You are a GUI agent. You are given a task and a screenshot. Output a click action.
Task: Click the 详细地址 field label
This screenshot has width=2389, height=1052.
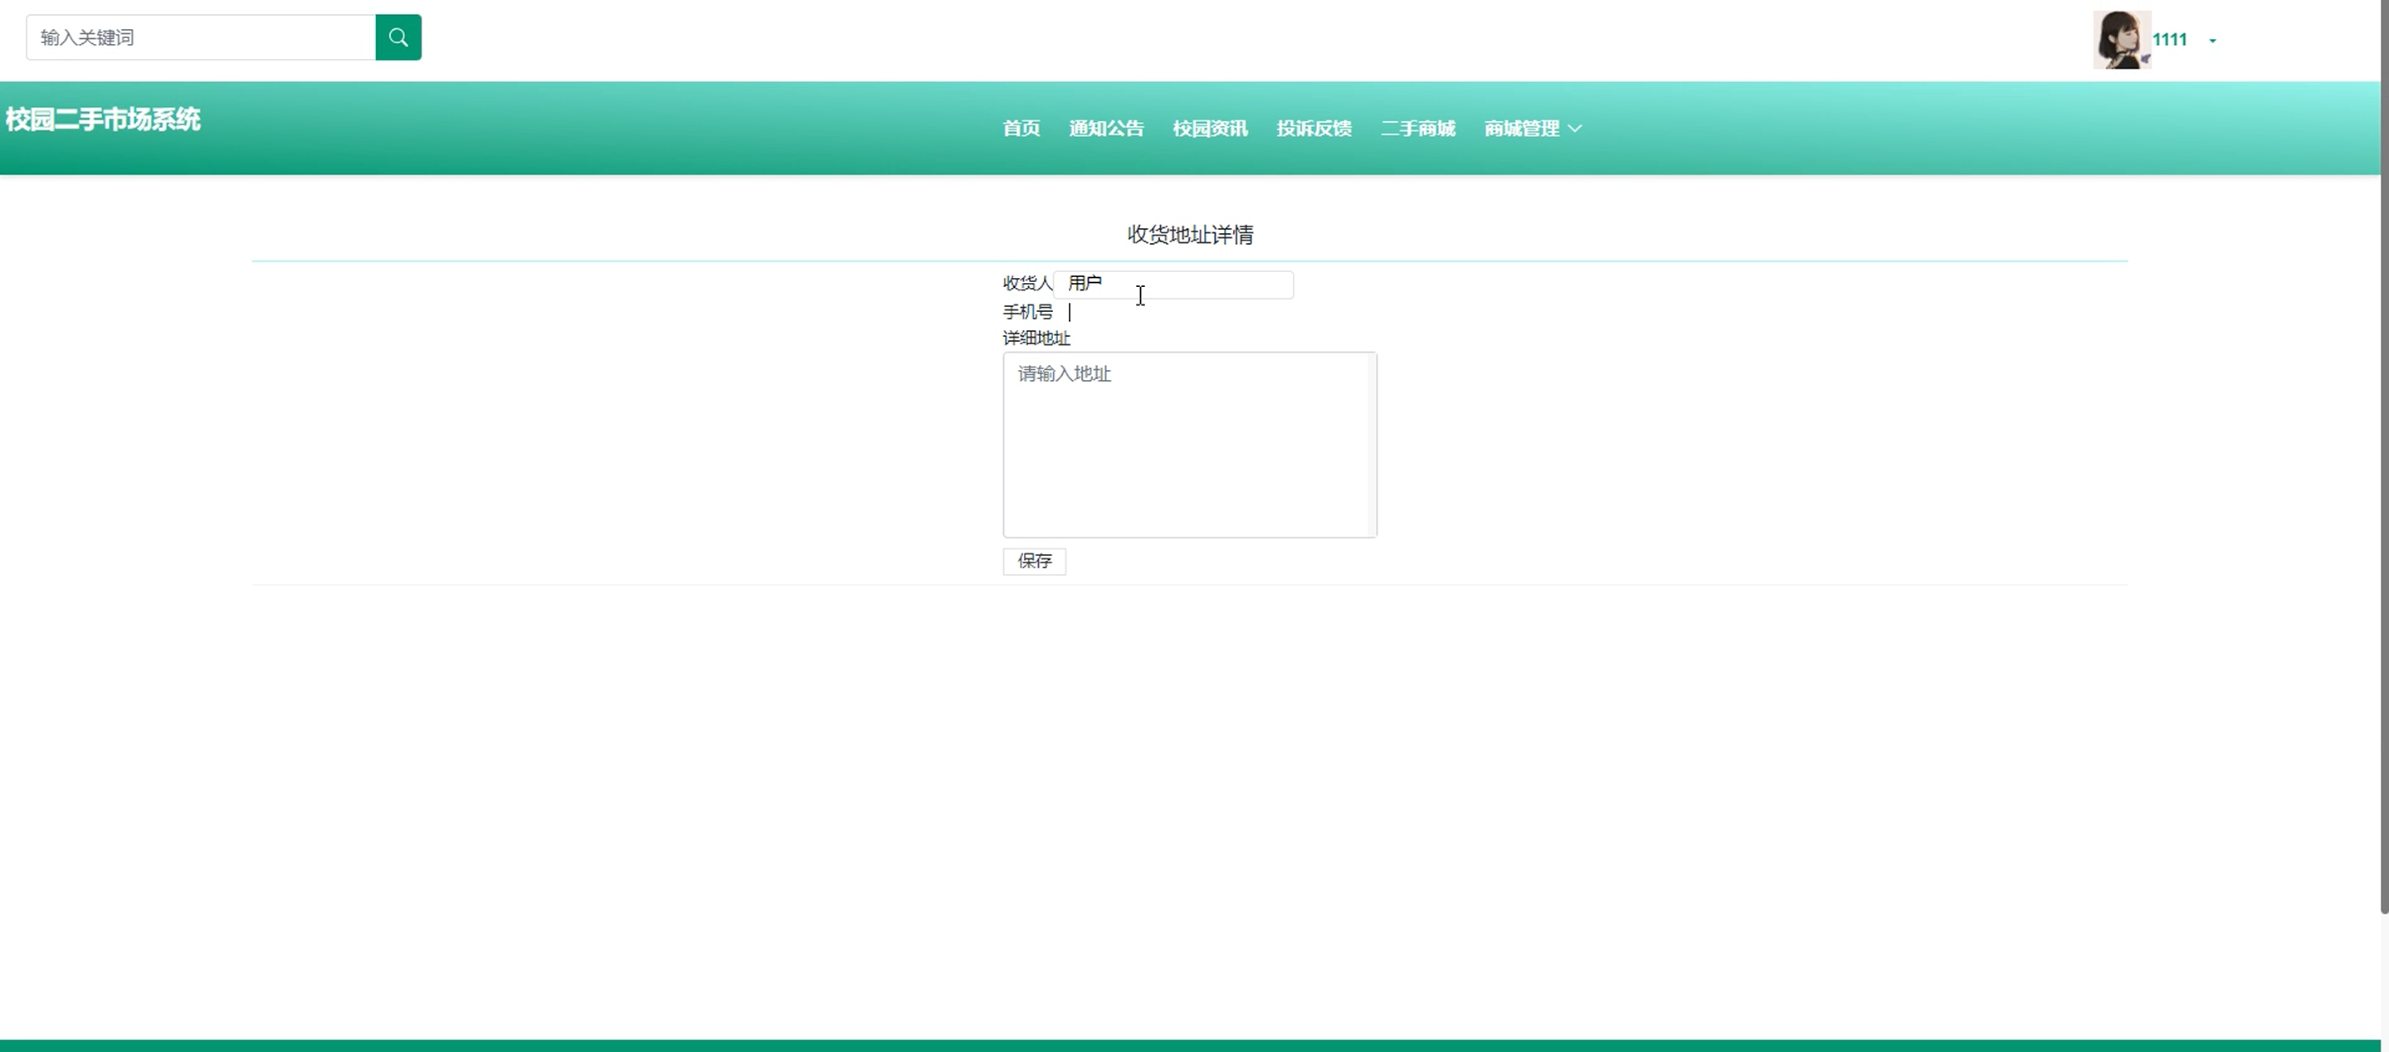(1036, 338)
